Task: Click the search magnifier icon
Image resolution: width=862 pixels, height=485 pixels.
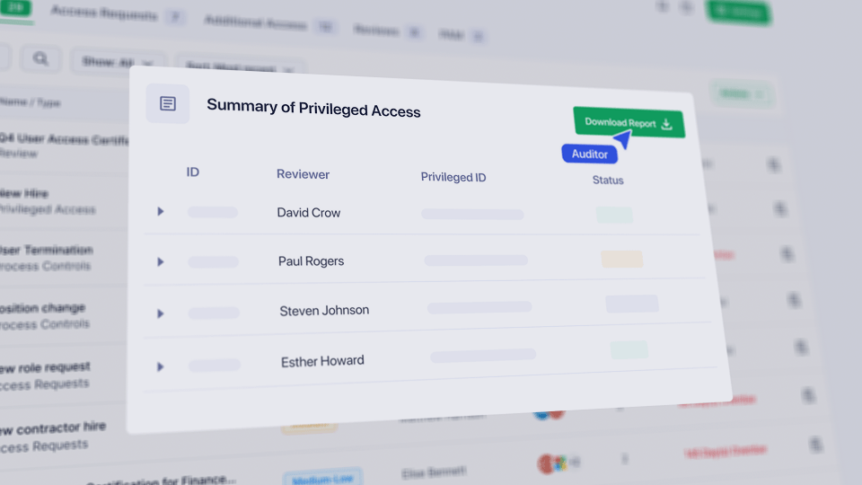Action: tap(40, 59)
